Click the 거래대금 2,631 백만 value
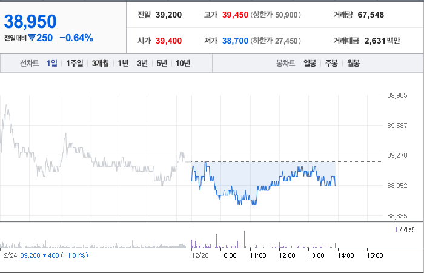This screenshot has width=424, height=273. pos(382,41)
